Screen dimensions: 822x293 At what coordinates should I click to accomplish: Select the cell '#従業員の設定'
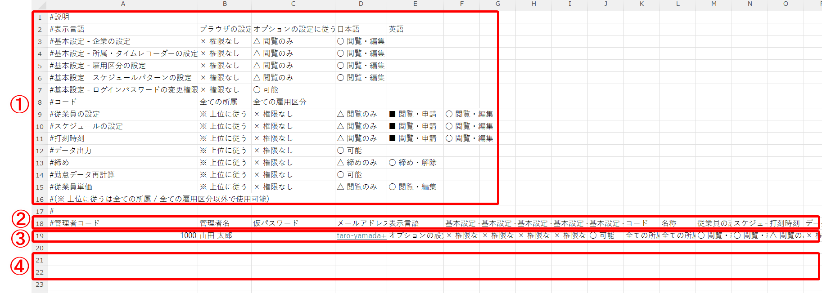click(123, 114)
